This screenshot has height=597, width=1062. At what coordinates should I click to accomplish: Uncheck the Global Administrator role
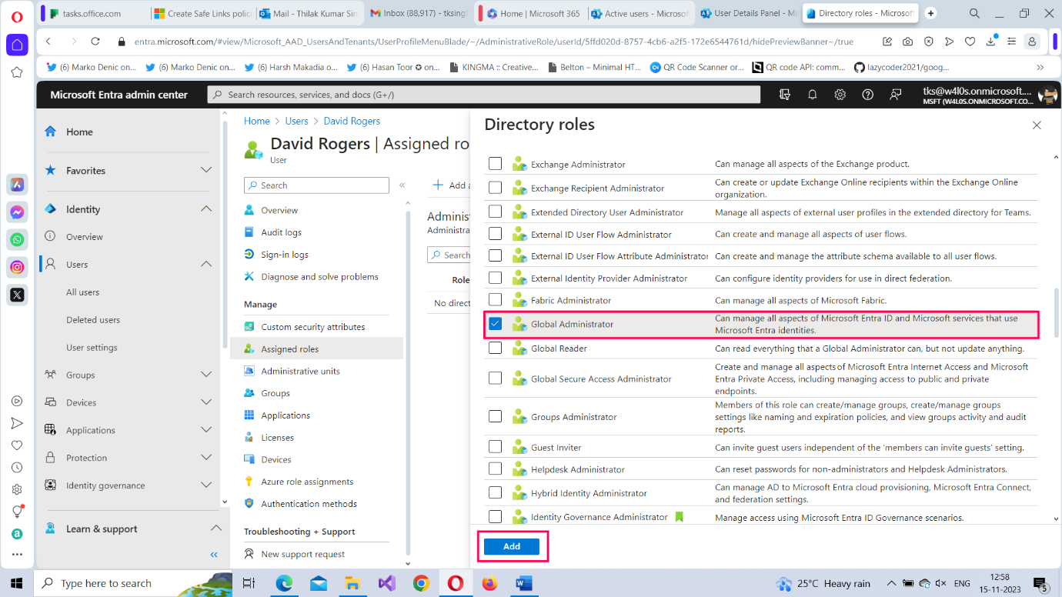(495, 323)
